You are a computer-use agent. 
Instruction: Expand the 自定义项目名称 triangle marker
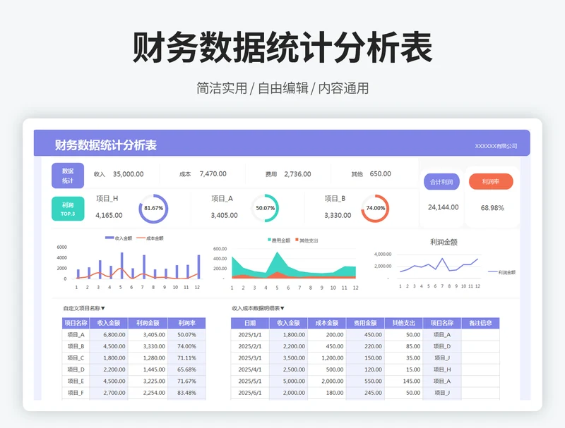pyautogui.click(x=102, y=308)
